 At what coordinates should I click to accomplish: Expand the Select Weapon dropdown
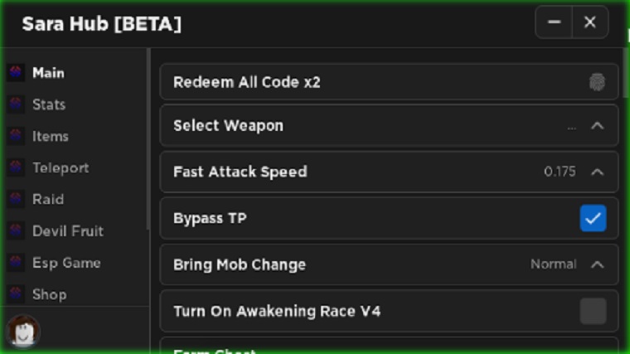coord(596,126)
